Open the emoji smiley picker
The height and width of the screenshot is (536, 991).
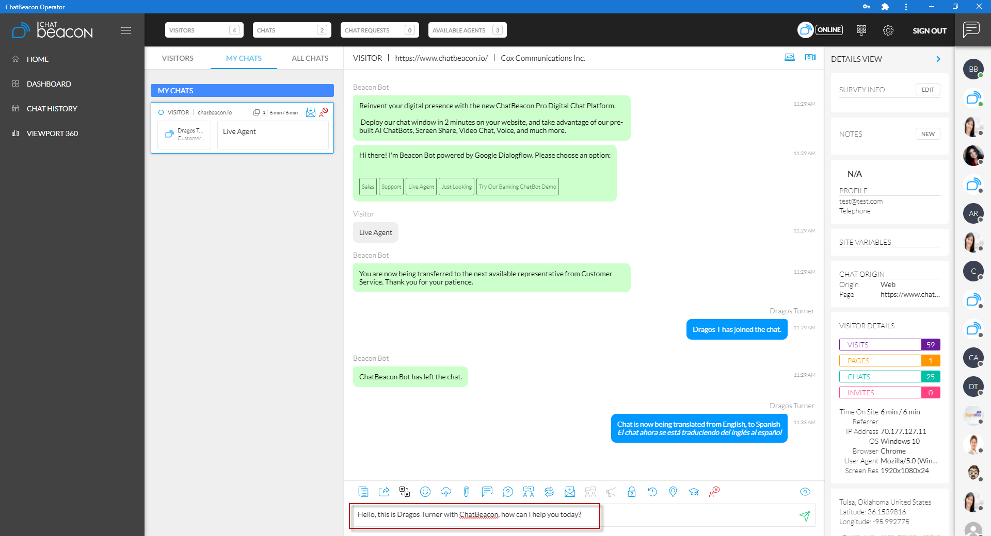click(x=425, y=492)
